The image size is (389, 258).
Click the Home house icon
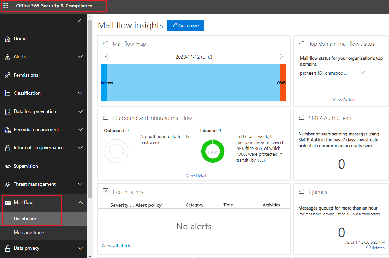pyautogui.click(x=8, y=39)
